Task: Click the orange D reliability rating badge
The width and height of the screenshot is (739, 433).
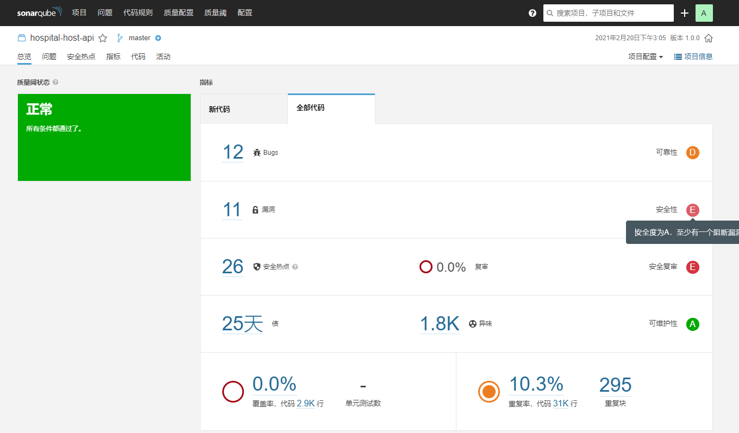Action: (x=692, y=153)
